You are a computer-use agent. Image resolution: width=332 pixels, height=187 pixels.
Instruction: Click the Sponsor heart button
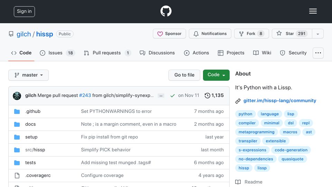tap(169, 34)
